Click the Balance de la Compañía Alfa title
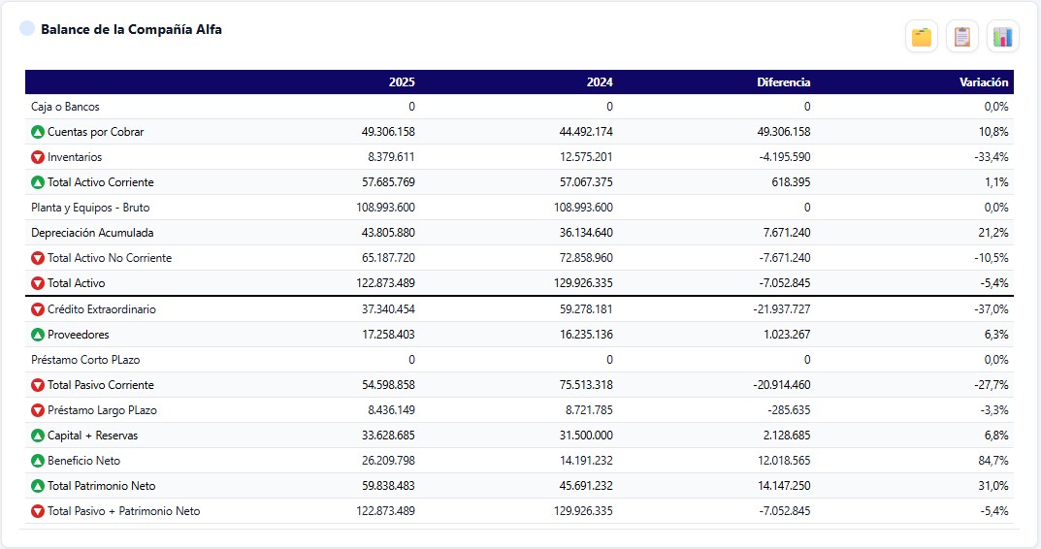The height and width of the screenshot is (549, 1041). pos(131,29)
